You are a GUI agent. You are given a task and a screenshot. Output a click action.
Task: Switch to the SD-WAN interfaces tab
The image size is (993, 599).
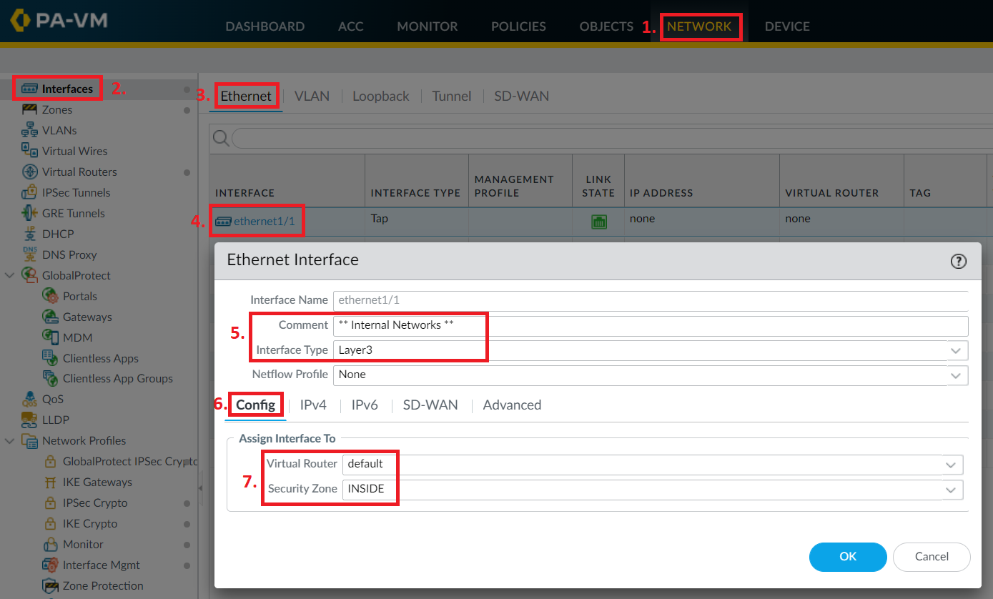[522, 96]
